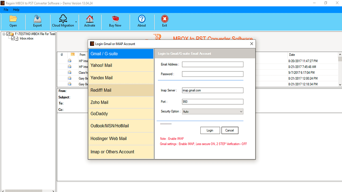Click the envelope icon beside the first HP message

pyautogui.click(x=69, y=61)
